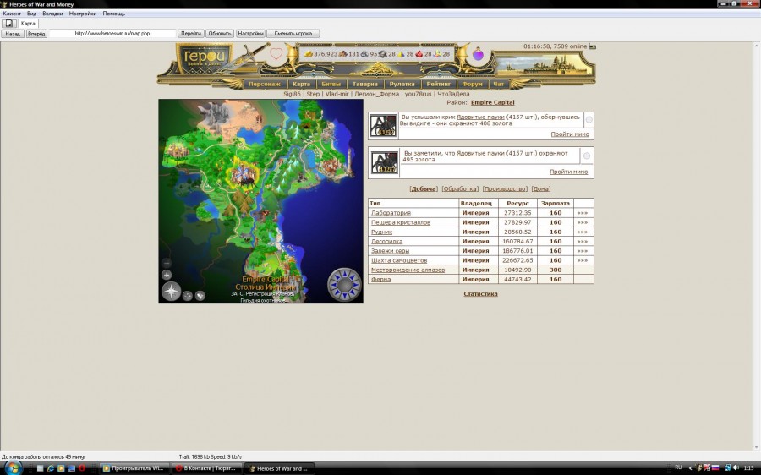Click the round navigation pad with blue arrows
The image size is (761, 475).
(344, 284)
